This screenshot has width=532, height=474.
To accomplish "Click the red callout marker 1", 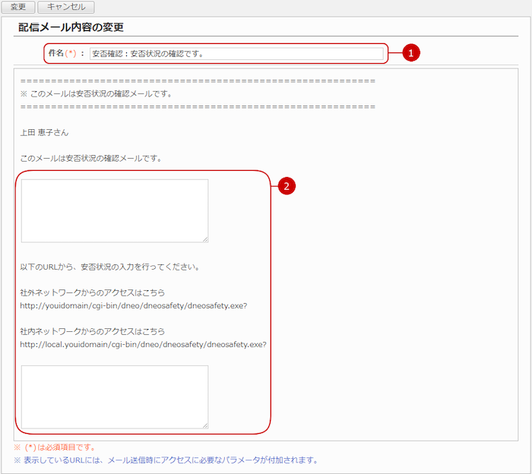I will [x=410, y=53].
